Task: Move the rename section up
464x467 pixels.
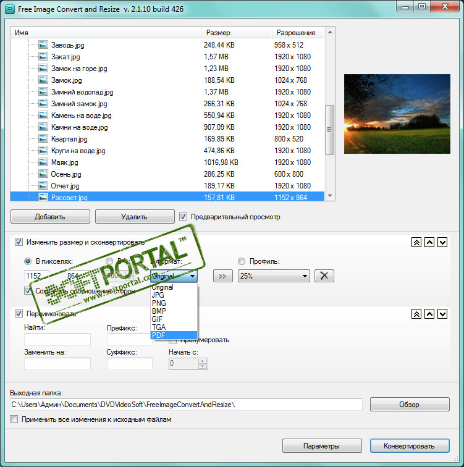Action: [429, 314]
